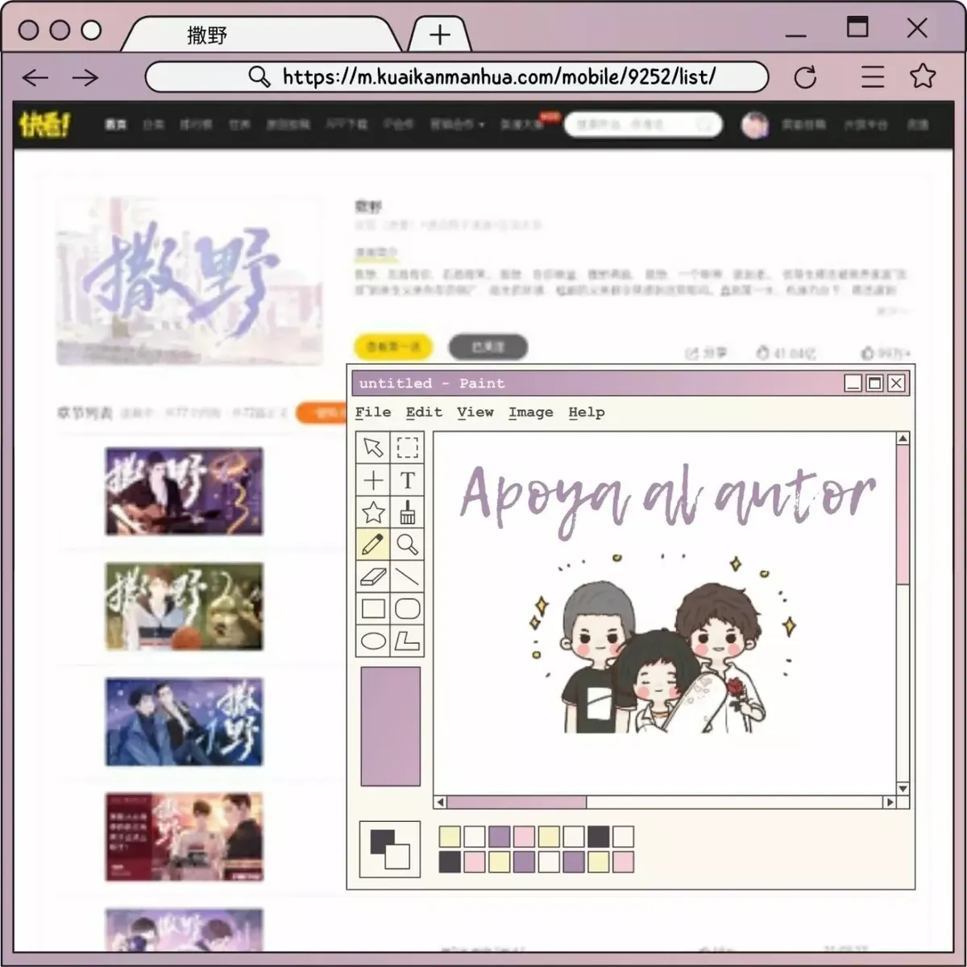
Task: Open the Help menu in Paint
Action: pos(587,412)
